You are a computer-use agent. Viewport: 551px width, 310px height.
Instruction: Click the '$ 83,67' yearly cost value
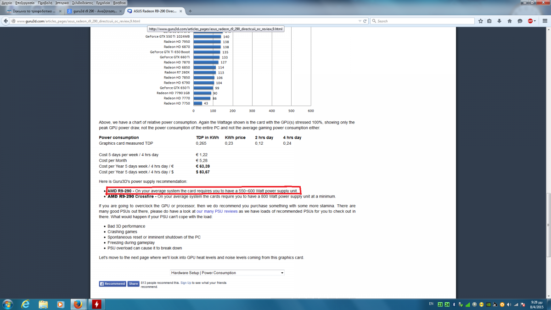coord(203,172)
